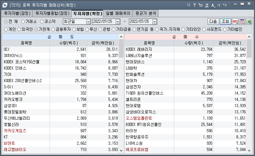Click the 조회 query button
Image resolution: width=255 pixels, height=156 pixels.
(225, 22)
